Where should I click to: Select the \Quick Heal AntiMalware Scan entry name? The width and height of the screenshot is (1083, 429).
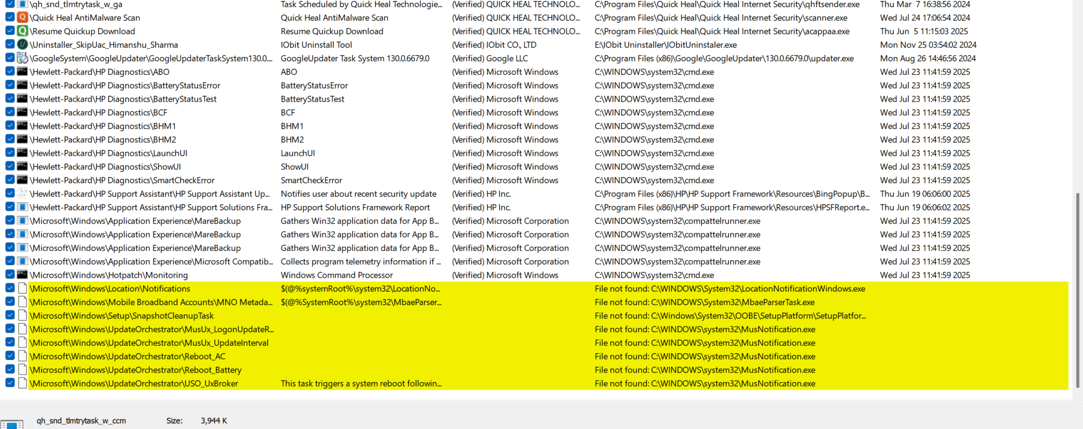(85, 18)
